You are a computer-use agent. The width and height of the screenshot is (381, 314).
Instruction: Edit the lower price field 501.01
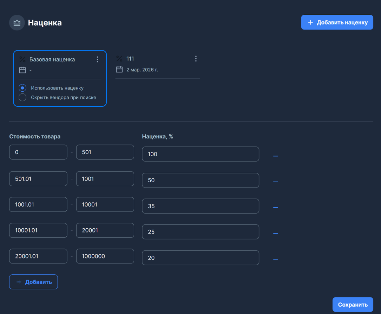[x=38, y=179]
